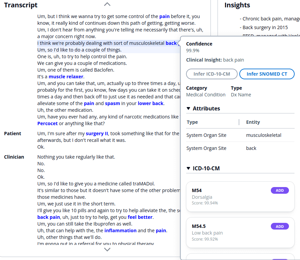
Task: Select the 'spasm' entity in transcript
Action: coord(112,103)
